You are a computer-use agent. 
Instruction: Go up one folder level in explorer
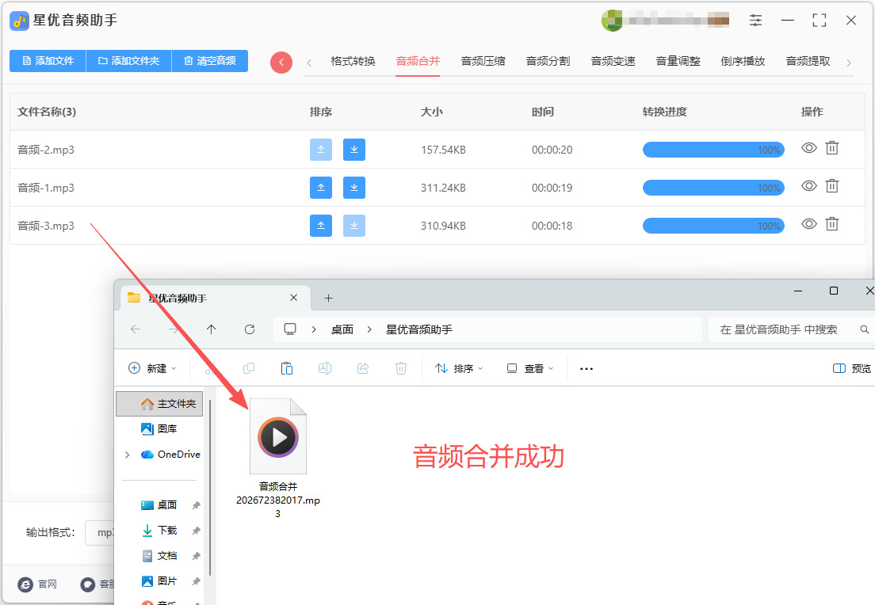click(x=211, y=329)
